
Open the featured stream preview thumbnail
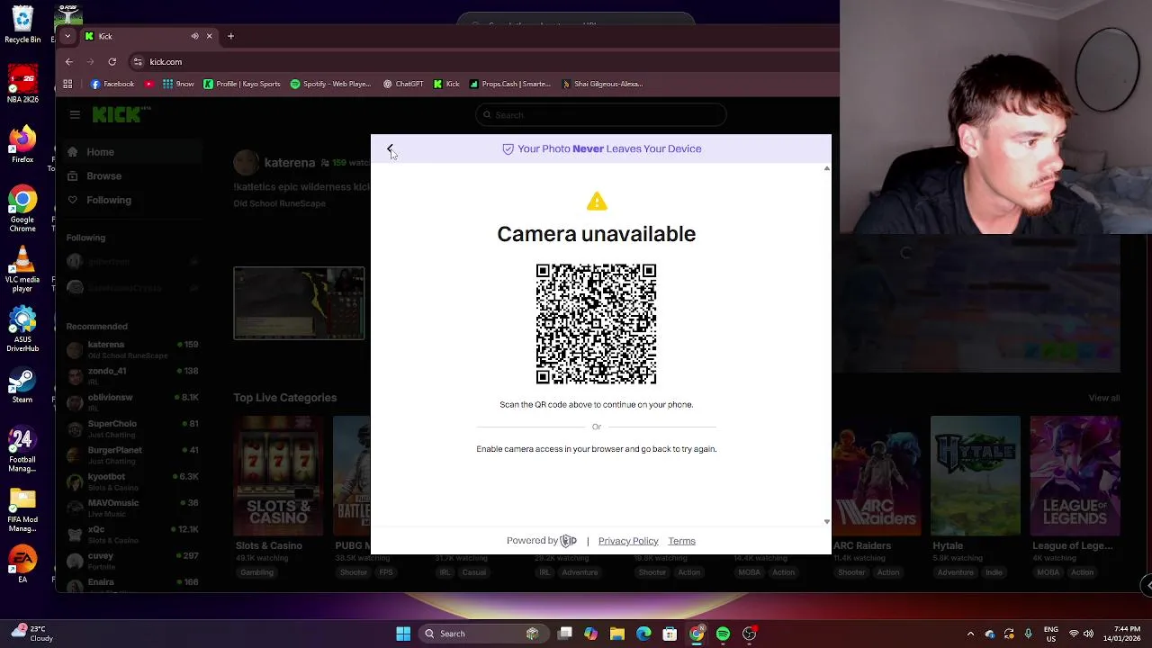299,303
